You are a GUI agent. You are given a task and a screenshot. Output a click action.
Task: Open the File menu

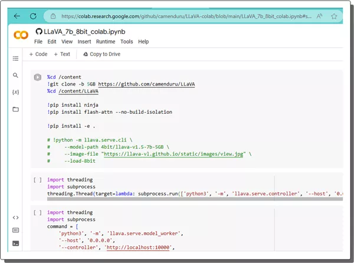(x=38, y=42)
